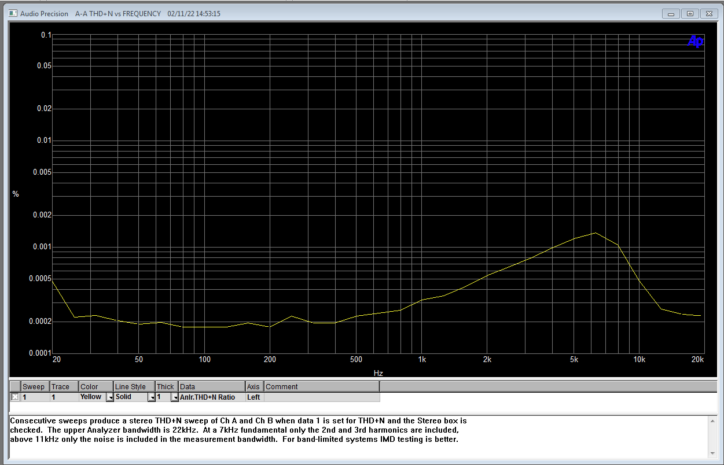This screenshot has height=465, width=724.
Task: Click the 0.0002 Y-axis label
Action: (x=40, y=322)
